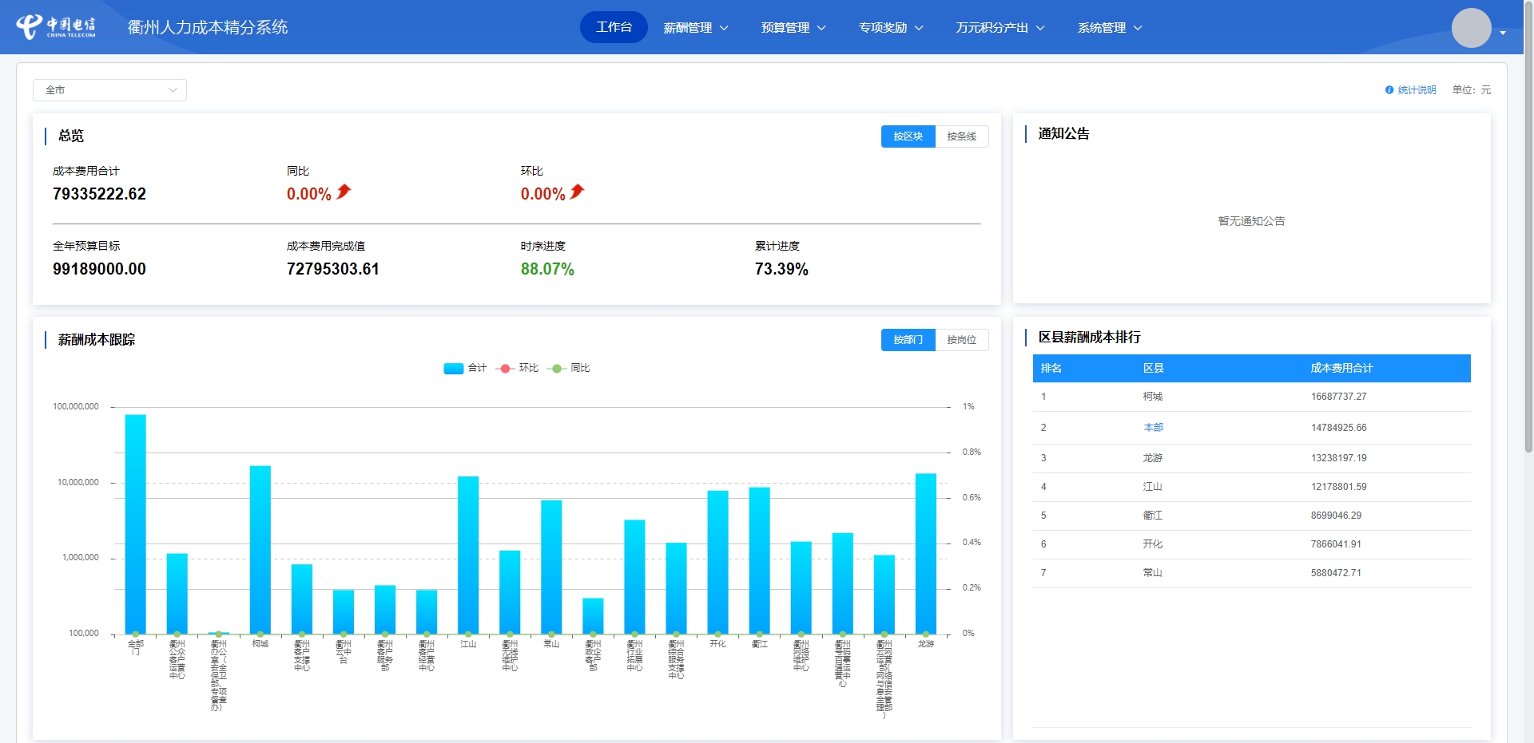The image size is (1534, 743).
Task: Click the 成本费用合计 column header
Action: (1341, 368)
